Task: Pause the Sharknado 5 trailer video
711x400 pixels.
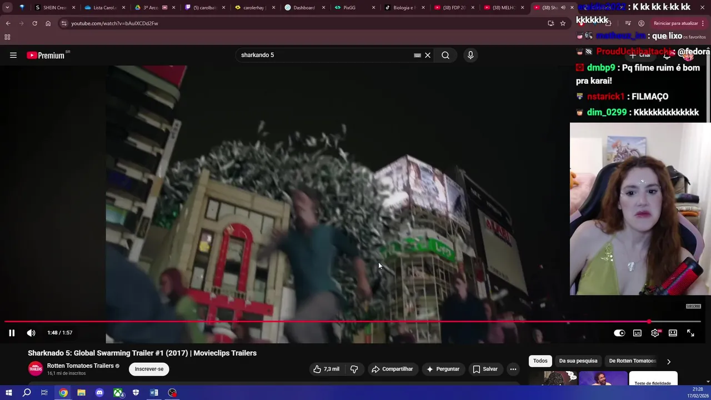Action: click(x=12, y=333)
